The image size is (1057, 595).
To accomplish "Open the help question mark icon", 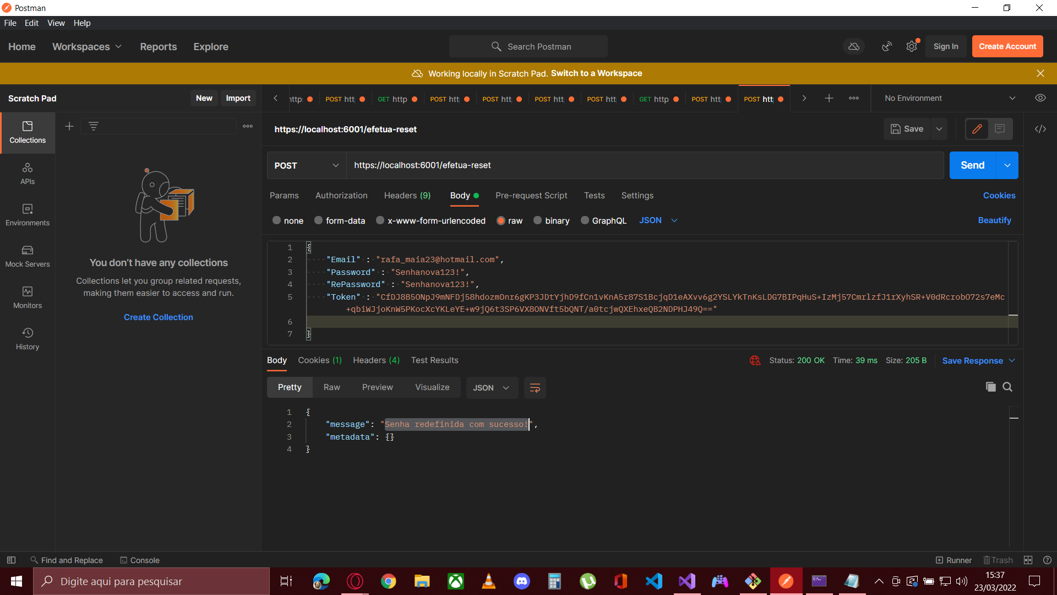I will pos(1047,560).
